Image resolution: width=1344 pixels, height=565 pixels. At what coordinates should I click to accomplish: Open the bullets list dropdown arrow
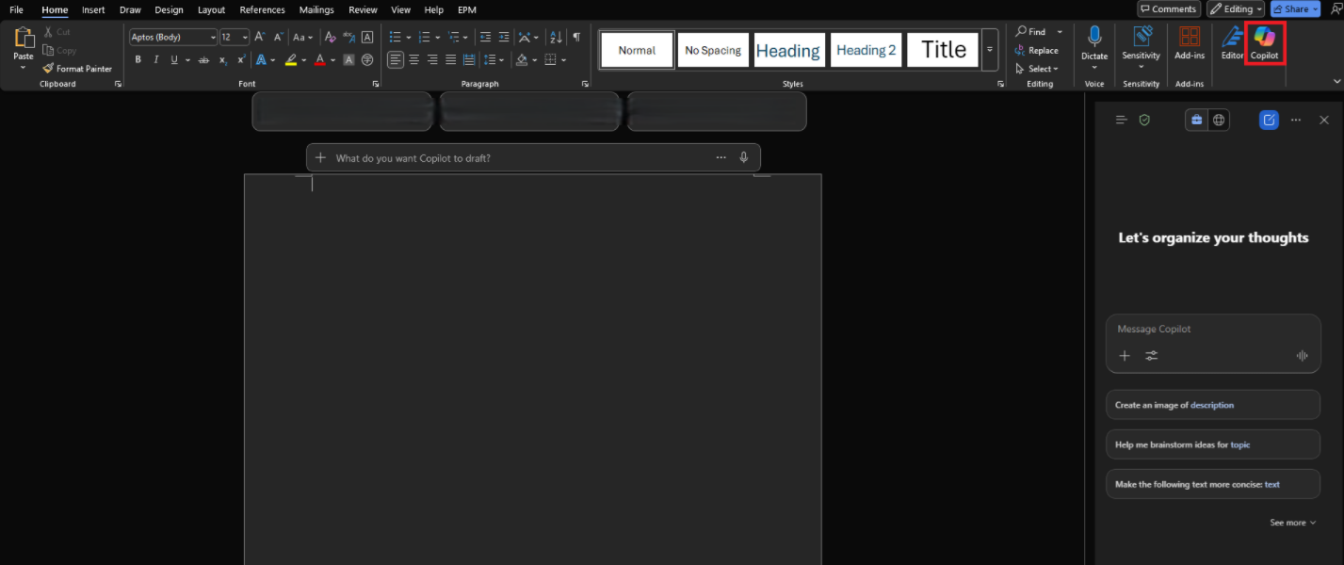(409, 37)
